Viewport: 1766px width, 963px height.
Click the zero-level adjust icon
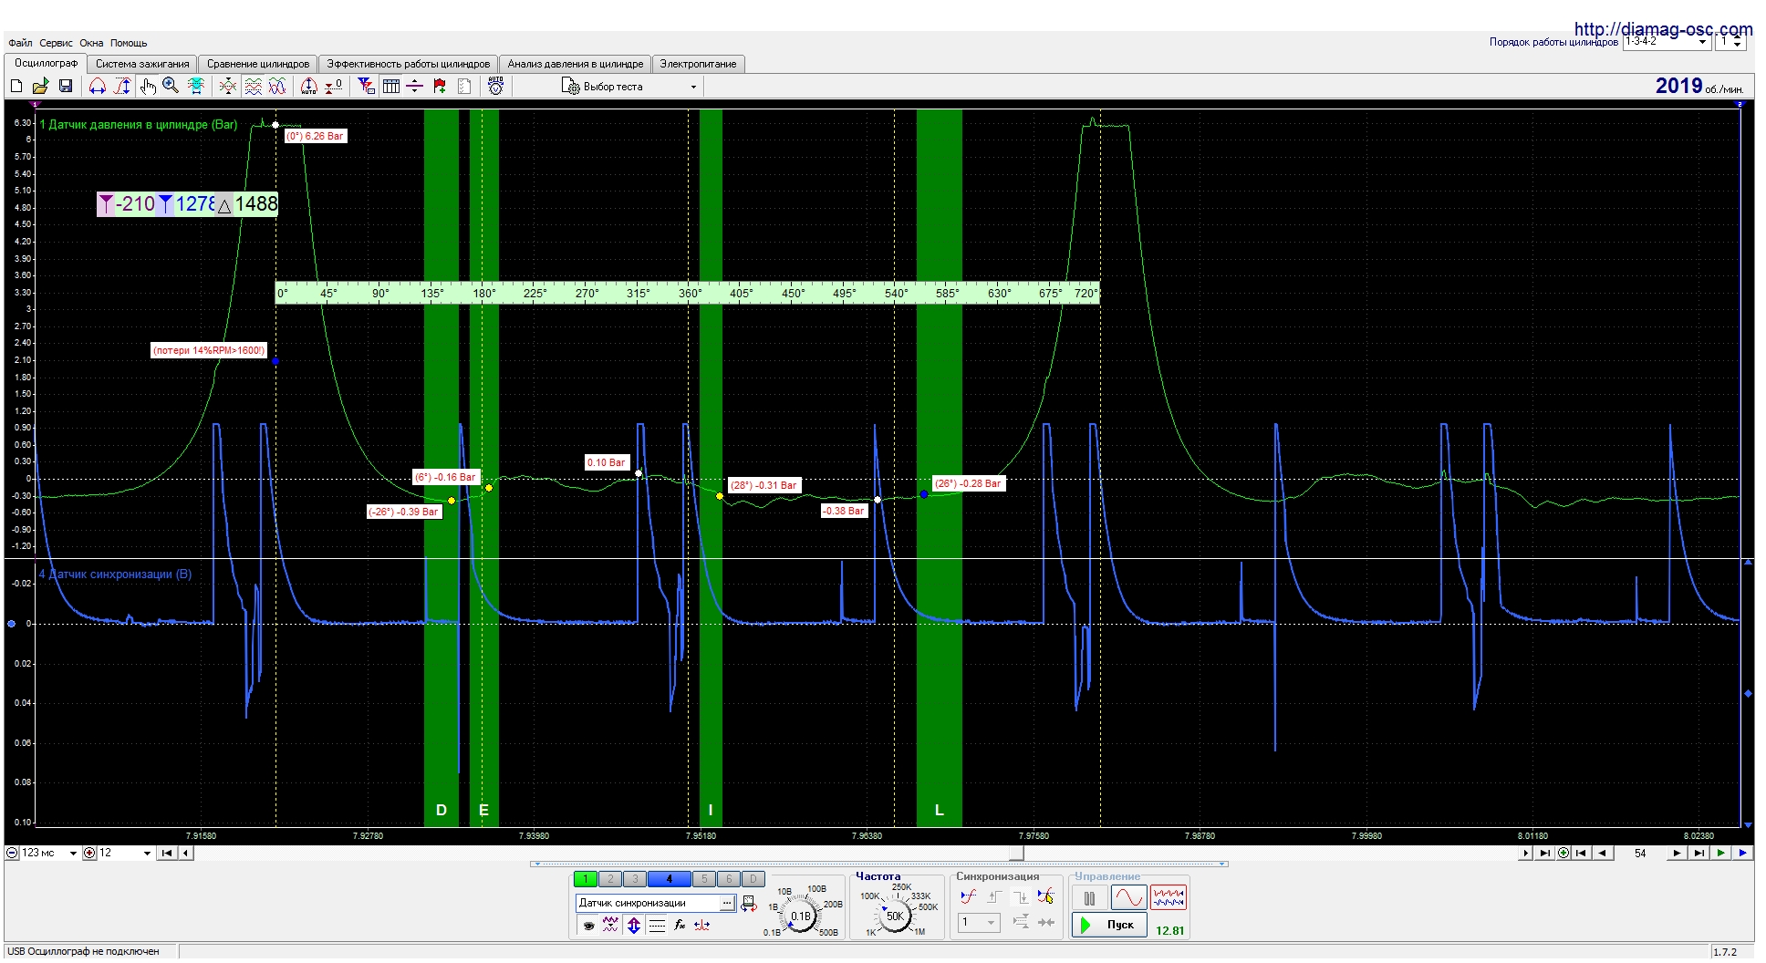tap(334, 86)
